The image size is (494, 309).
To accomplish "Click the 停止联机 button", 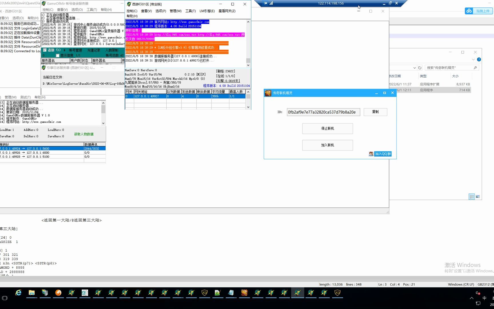I will (327, 128).
